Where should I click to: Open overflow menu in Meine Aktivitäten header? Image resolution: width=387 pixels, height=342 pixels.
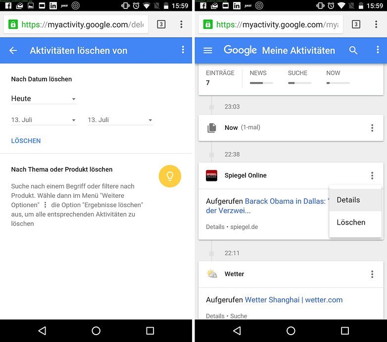[x=378, y=50]
